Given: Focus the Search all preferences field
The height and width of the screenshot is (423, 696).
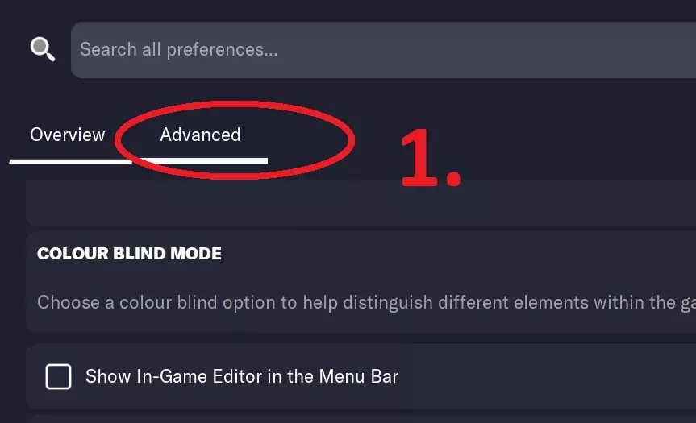Looking at the screenshot, I should (384, 50).
